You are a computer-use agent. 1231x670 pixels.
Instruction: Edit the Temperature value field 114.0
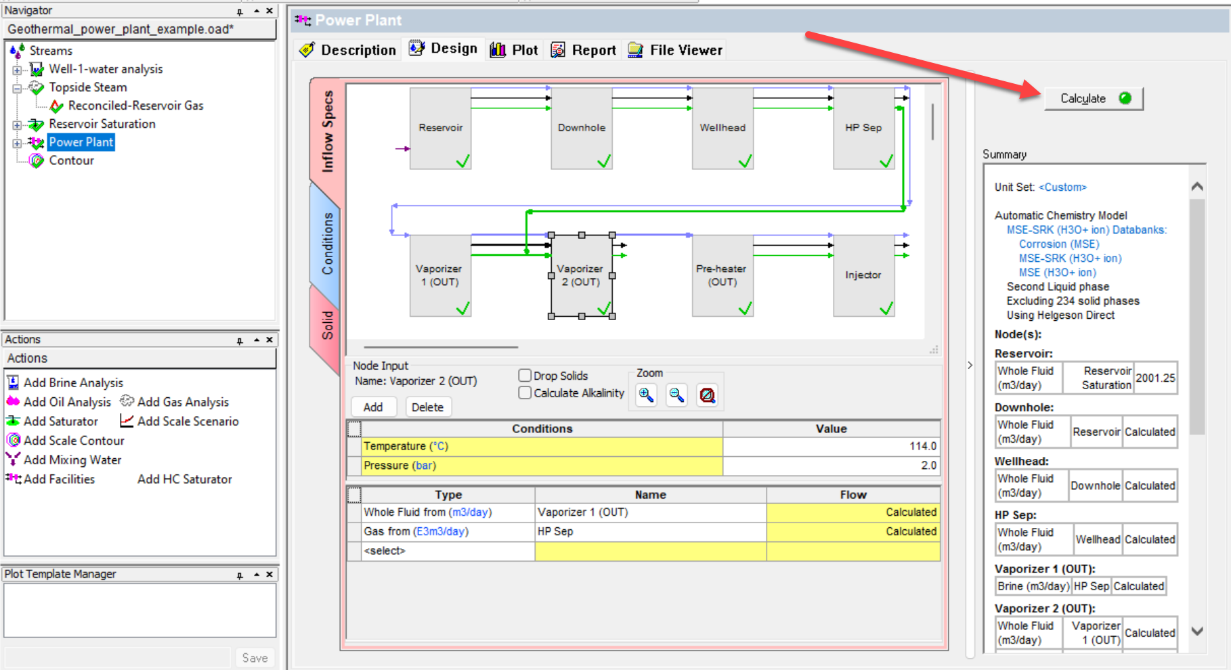click(832, 446)
